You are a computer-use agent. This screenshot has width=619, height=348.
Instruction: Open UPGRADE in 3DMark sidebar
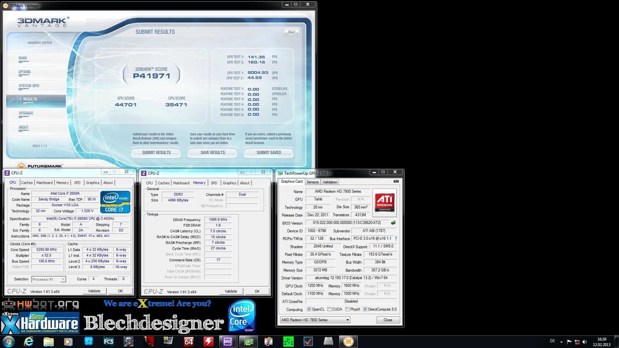pyautogui.click(x=26, y=113)
